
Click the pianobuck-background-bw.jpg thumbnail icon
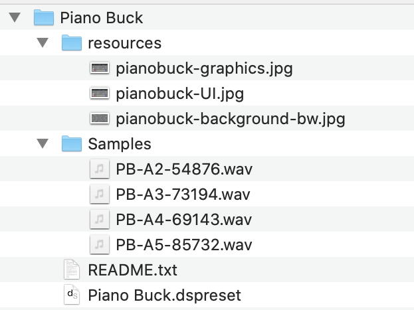click(99, 119)
